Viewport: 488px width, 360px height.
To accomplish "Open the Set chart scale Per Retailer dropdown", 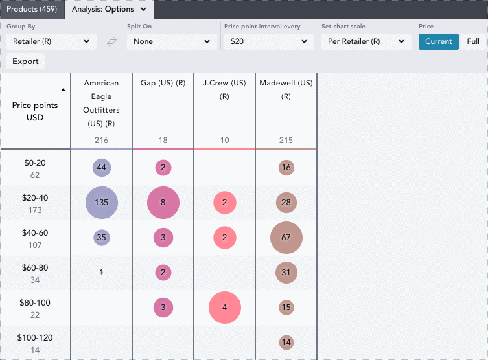I will point(366,41).
